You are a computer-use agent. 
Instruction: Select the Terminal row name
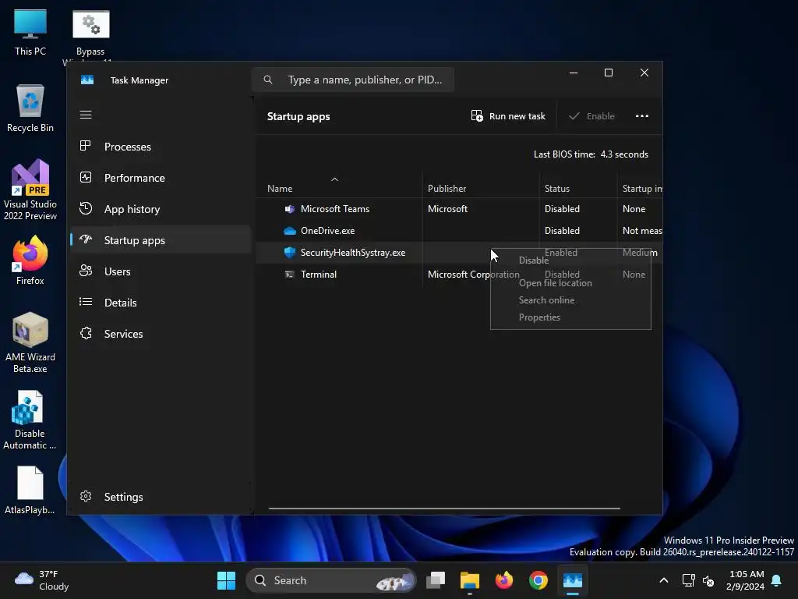pyautogui.click(x=319, y=275)
